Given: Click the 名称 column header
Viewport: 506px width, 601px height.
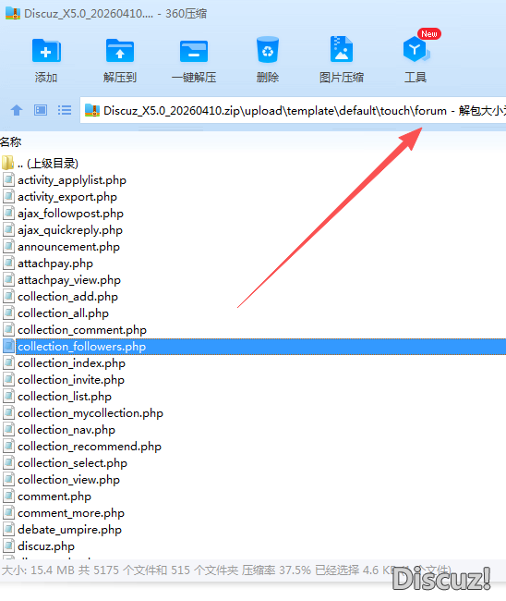Looking at the screenshot, I should point(11,142).
